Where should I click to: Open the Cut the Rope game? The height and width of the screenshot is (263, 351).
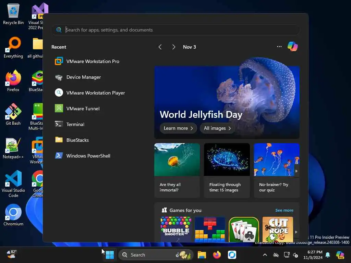coord(278,229)
